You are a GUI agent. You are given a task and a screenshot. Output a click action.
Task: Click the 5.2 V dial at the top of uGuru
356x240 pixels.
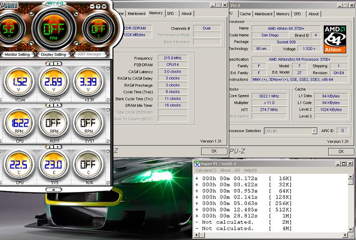[x=9, y=29]
